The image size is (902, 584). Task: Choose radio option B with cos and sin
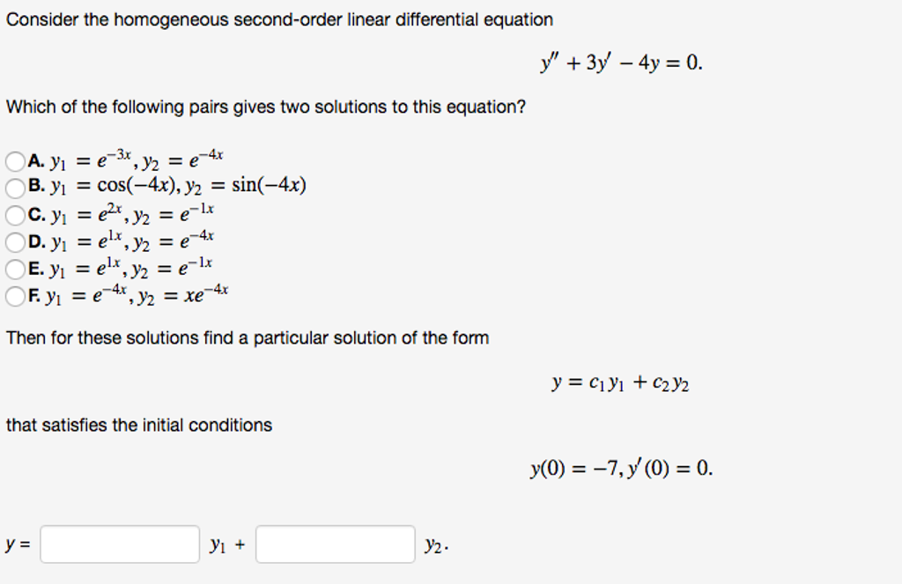(16, 188)
